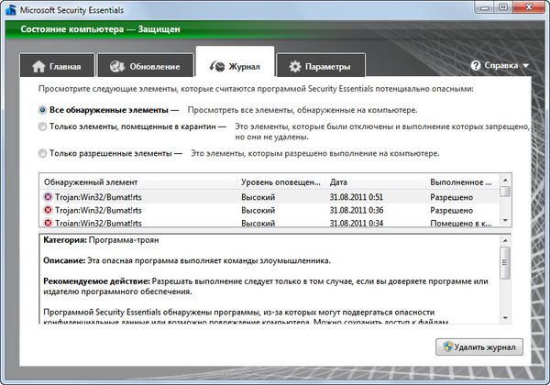Viewport: 550px width, 385px height.
Task: Expand the Справка dropdown arrow
Action: tap(525, 66)
